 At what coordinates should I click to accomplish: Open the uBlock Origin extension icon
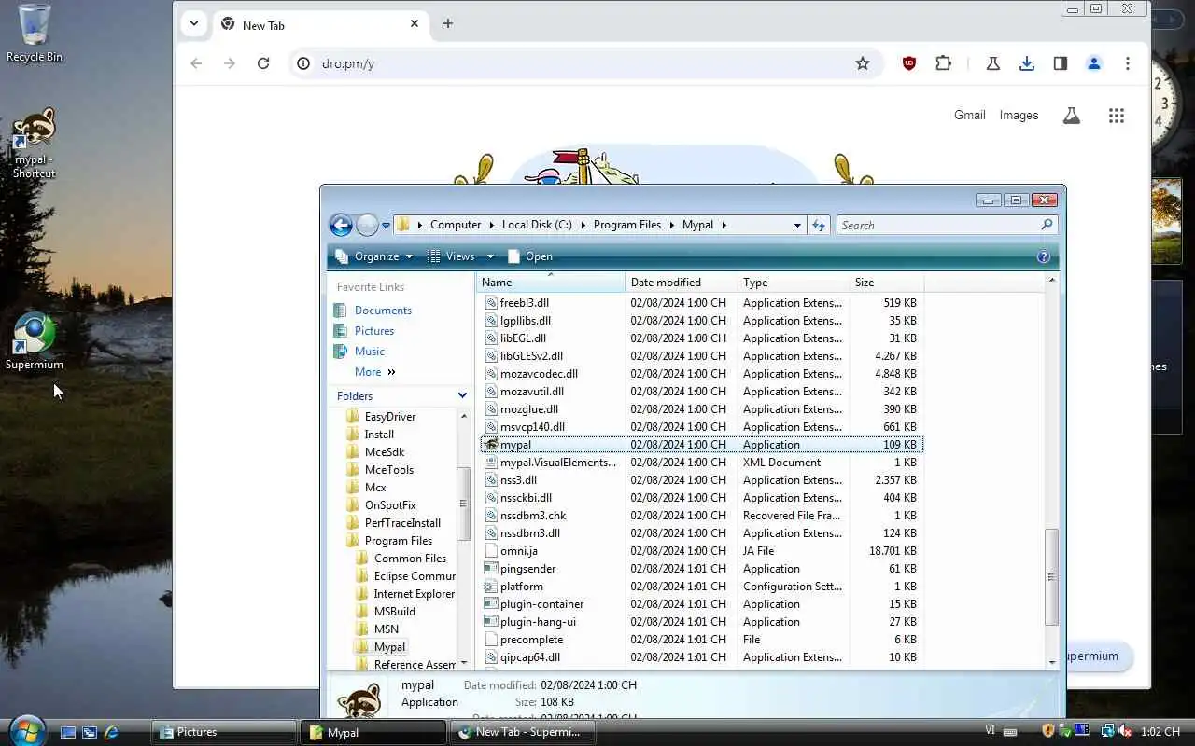coord(909,63)
